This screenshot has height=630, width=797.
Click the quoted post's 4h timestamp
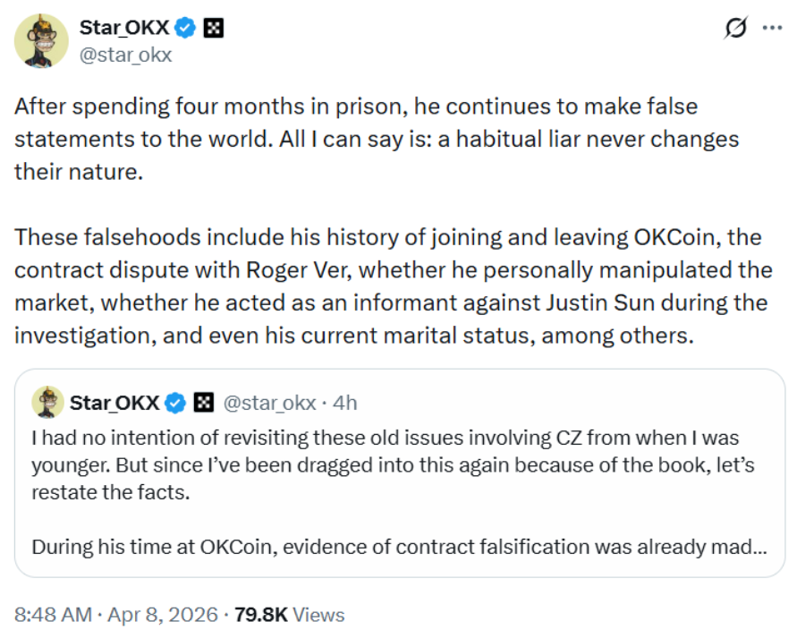(x=345, y=403)
